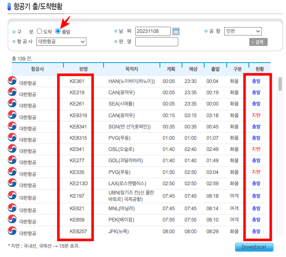Click the Korean Air logo in KE261 row

click(x=12, y=103)
